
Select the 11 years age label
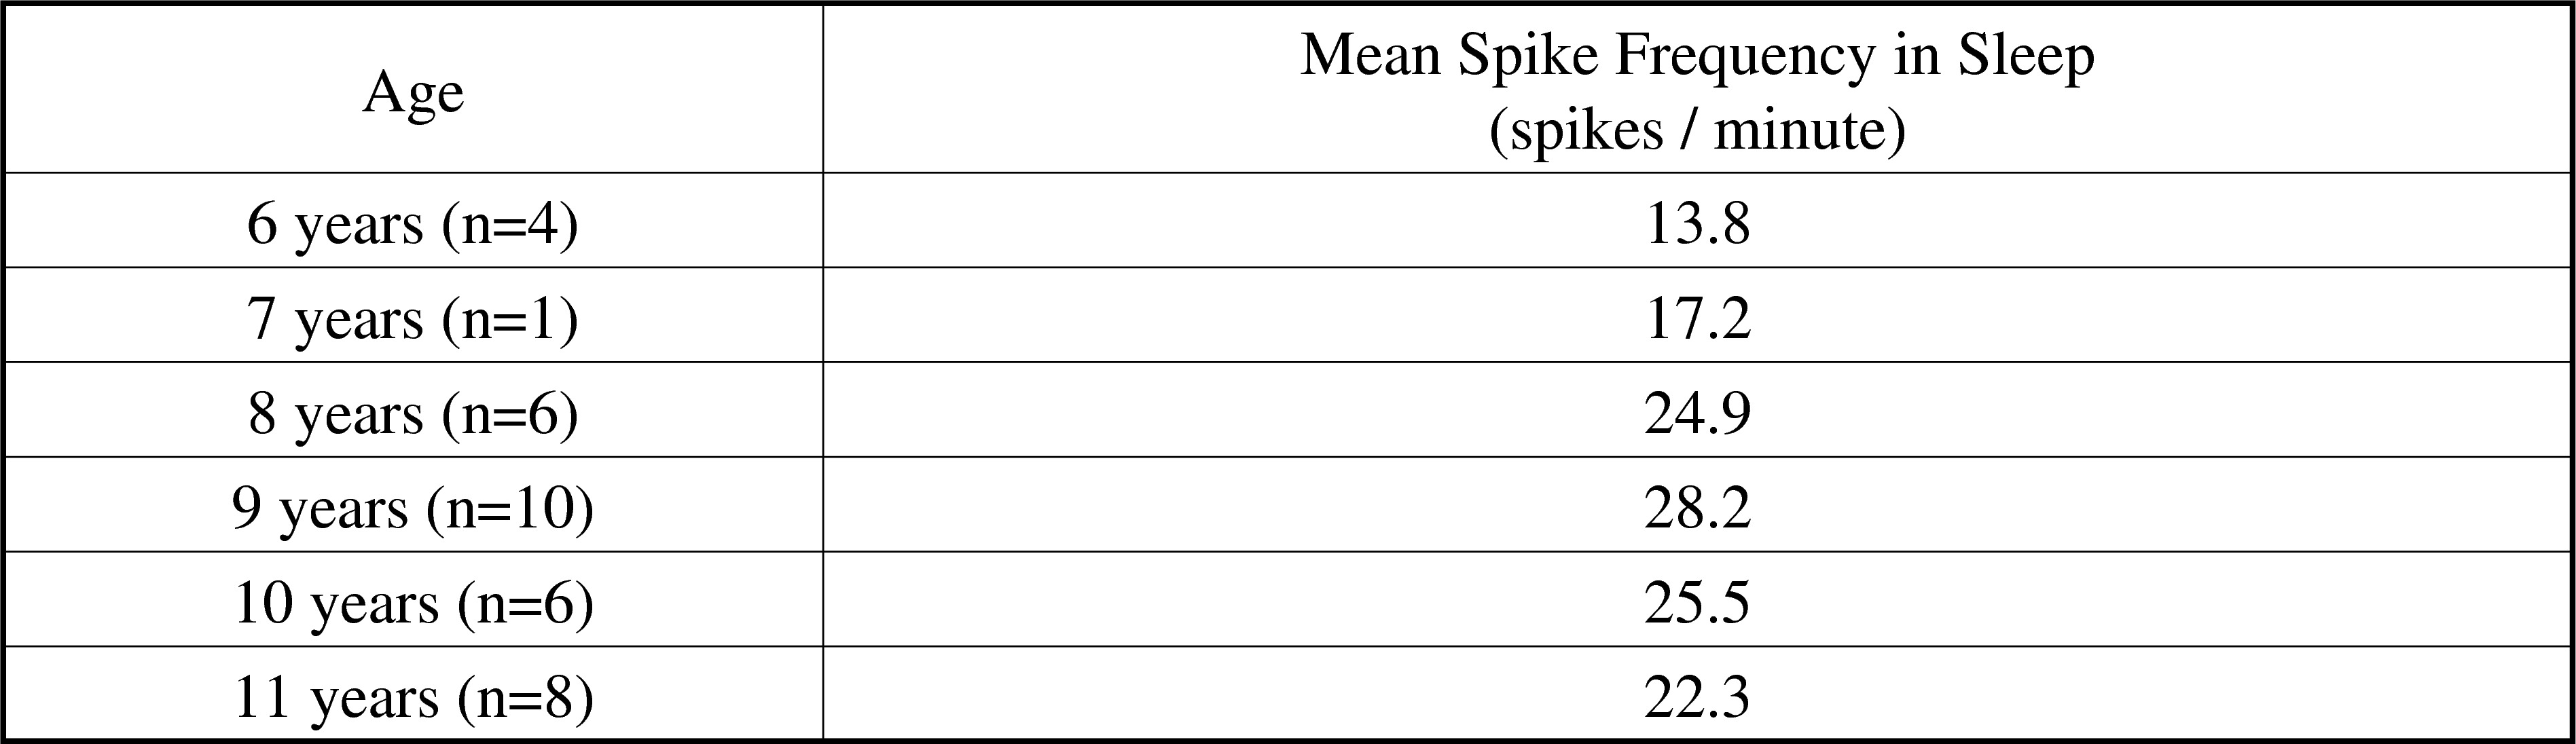tap(335, 698)
